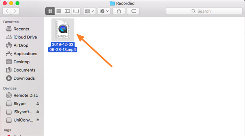245x136 pixels.
Task: Eject the Skype disk image
Action: [38, 103]
